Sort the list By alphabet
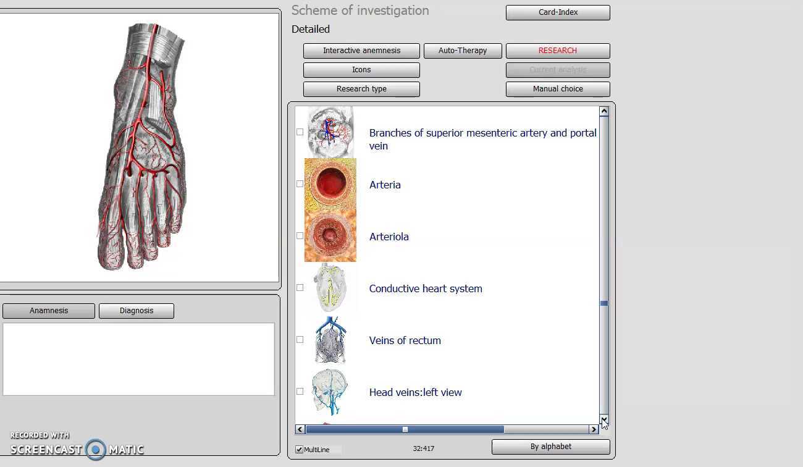The height and width of the screenshot is (467, 803). pyautogui.click(x=550, y=447)
